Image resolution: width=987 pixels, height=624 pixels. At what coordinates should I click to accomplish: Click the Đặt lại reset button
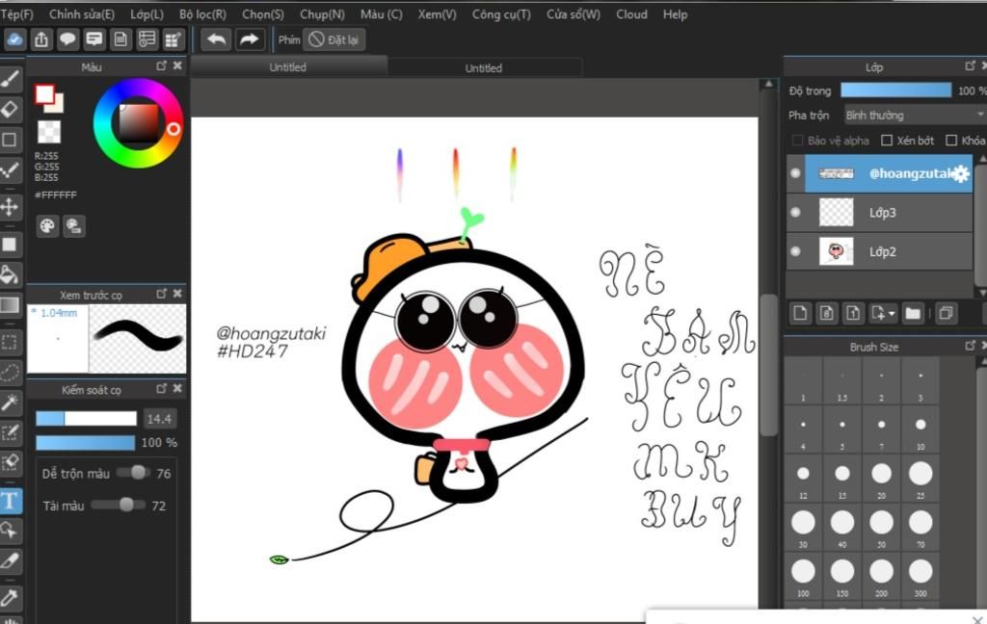(334, 39)
